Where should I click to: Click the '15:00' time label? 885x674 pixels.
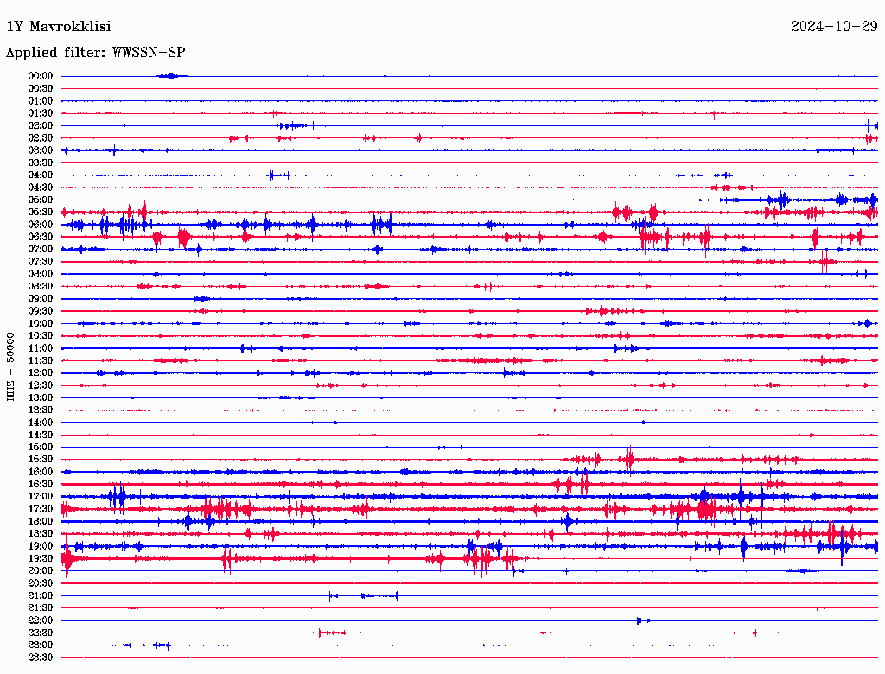[x=40, y=448]
